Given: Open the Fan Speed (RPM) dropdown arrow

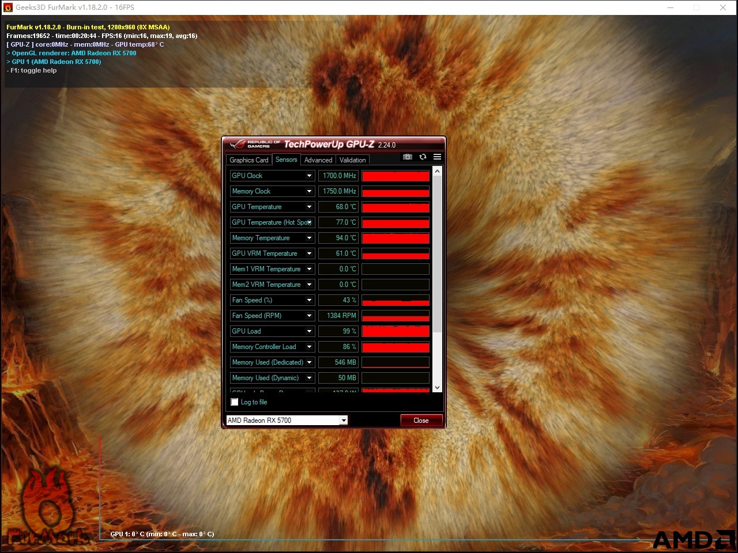Looking at the screenshot, I should click(309, 316).
